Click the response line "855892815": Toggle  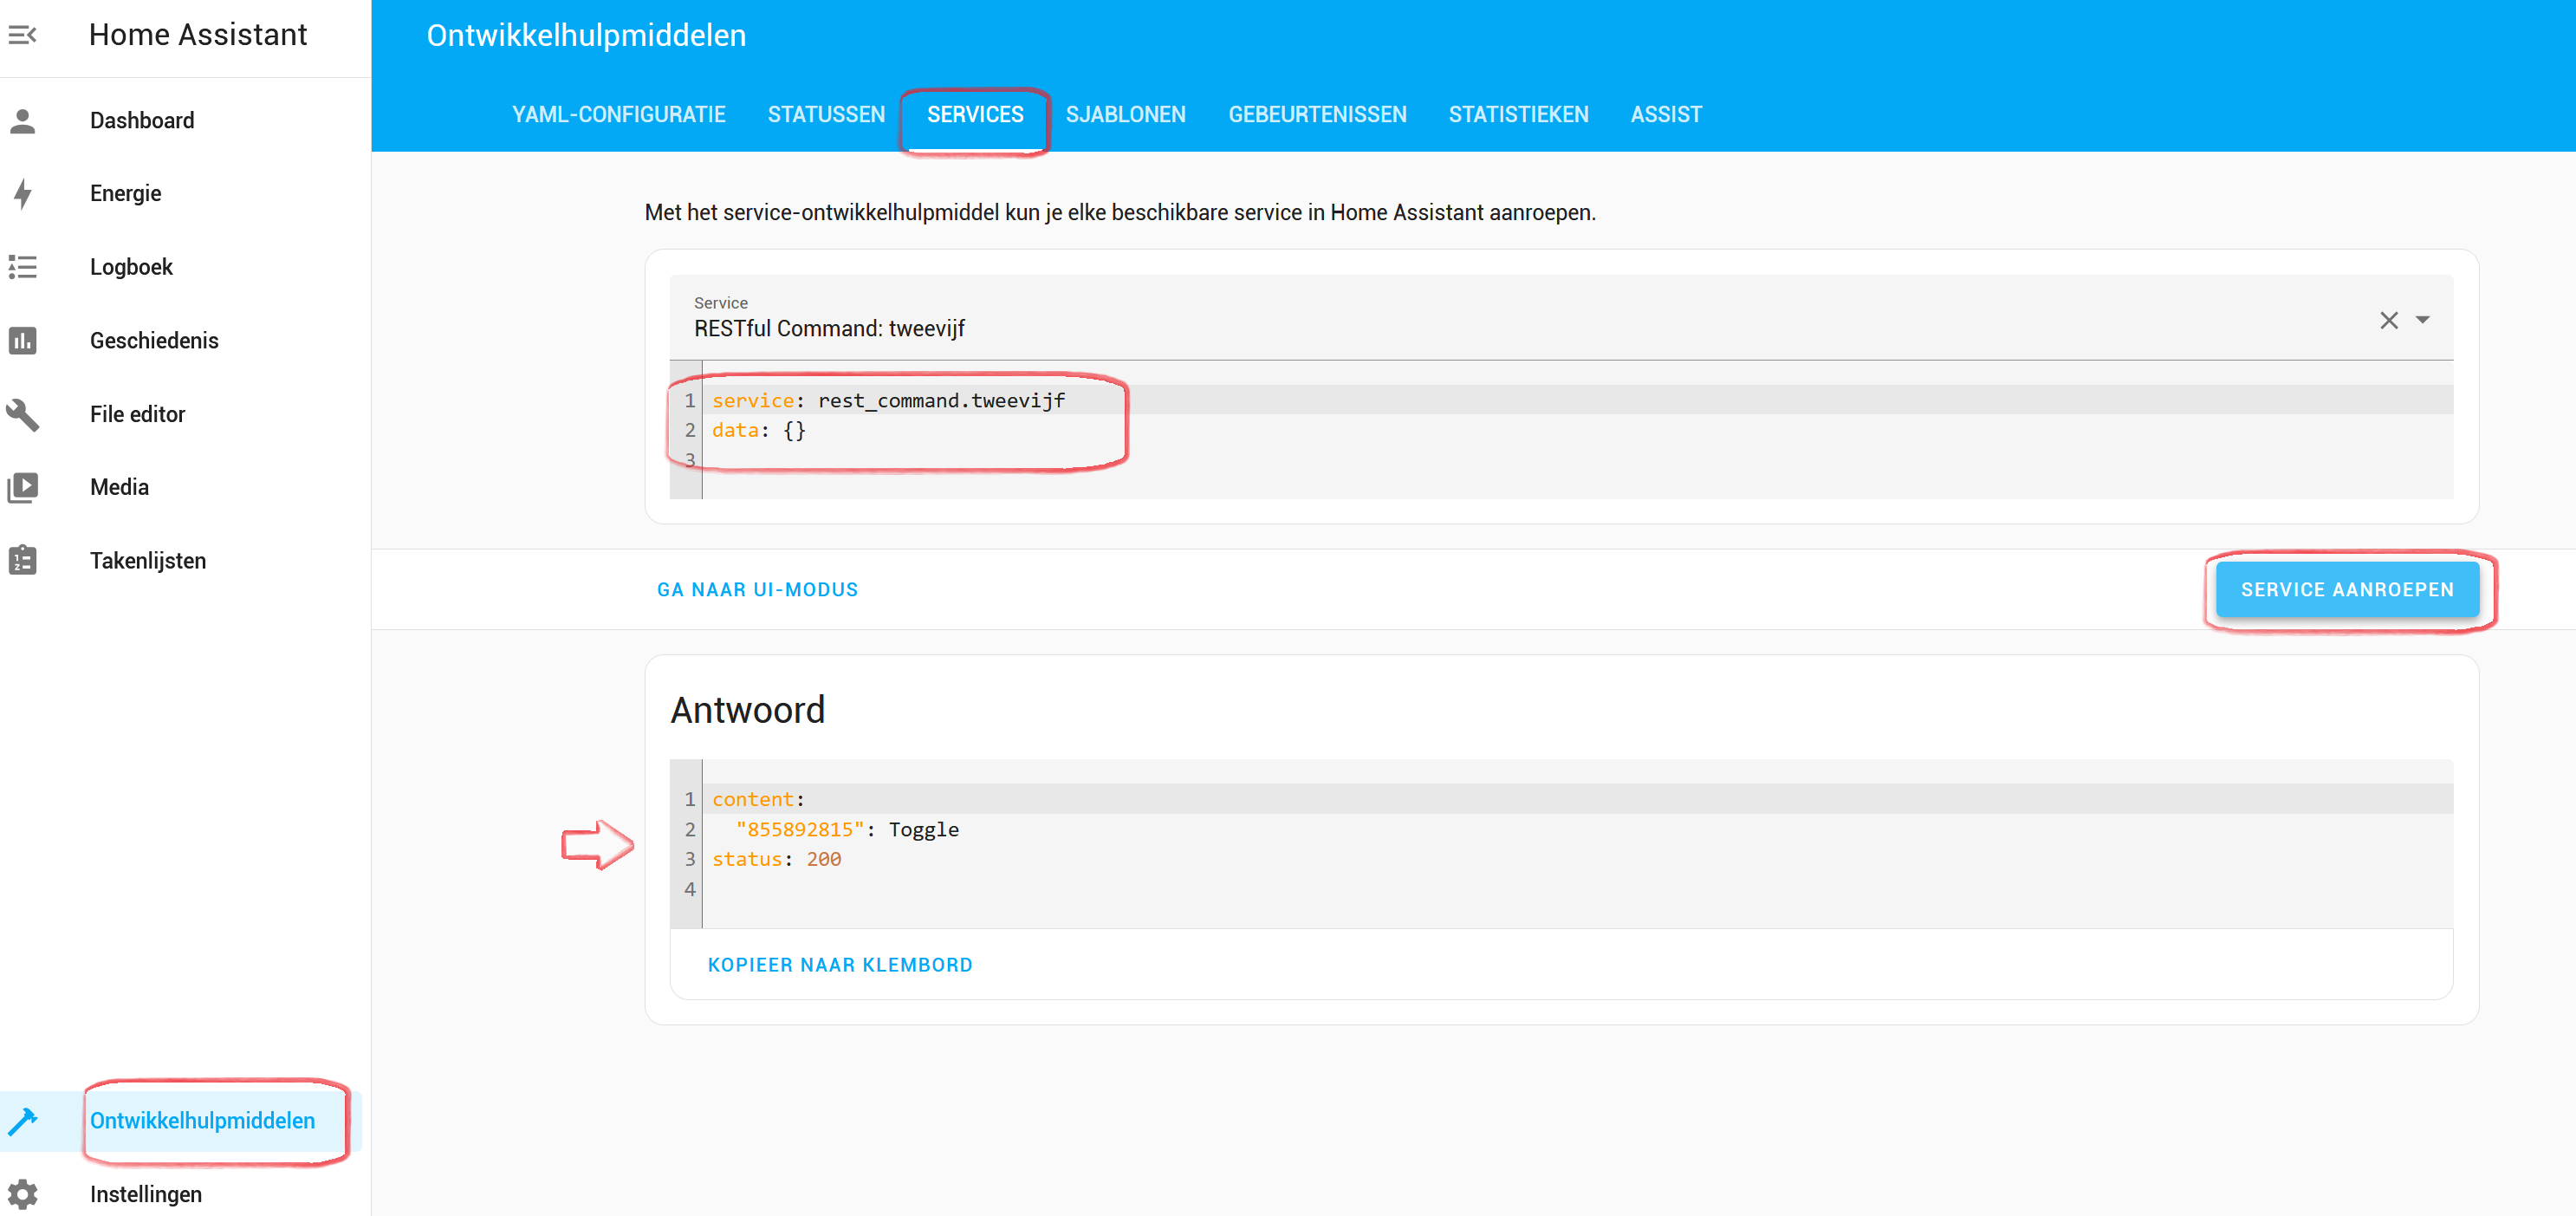847,829
